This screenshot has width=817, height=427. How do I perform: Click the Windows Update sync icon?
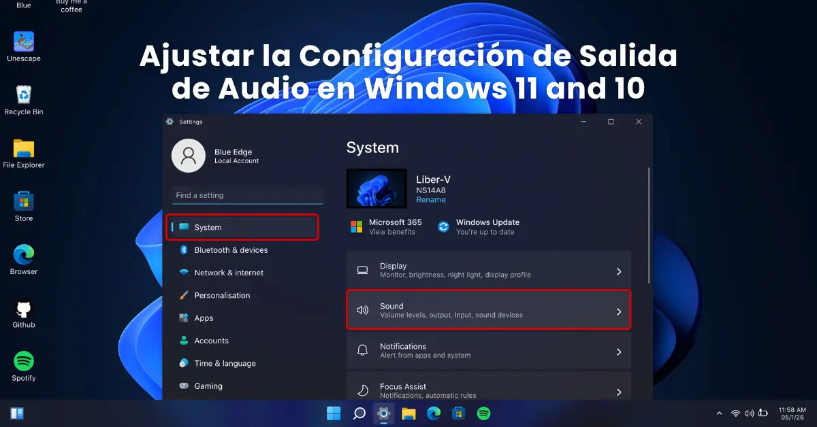pyautogui.click(x=444, y=227)
